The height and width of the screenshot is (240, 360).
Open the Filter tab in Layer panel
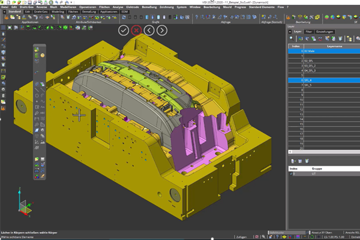(x=309, y=32)
